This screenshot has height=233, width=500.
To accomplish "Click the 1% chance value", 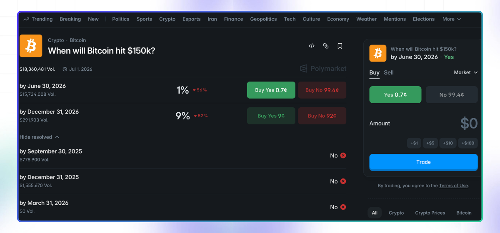I will pyautogui.click(x=182, y=90).
